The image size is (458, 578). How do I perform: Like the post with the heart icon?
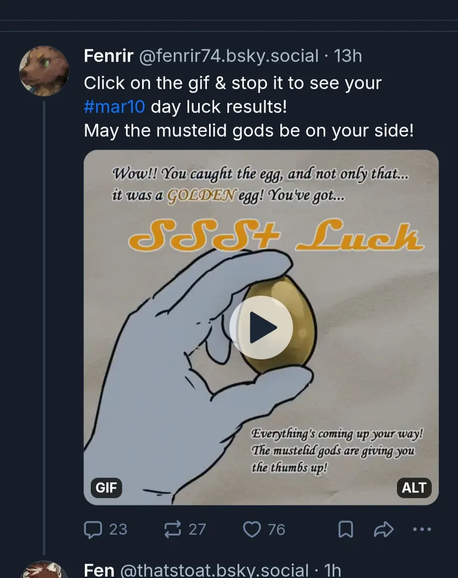(265, 529)
